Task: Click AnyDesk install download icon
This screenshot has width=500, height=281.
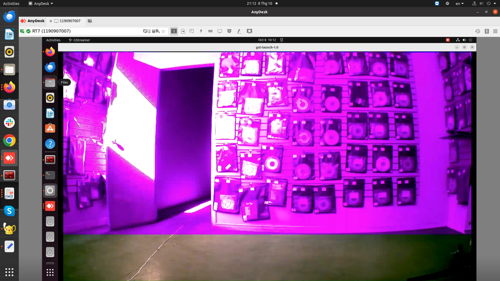Action: click(486, 31)
